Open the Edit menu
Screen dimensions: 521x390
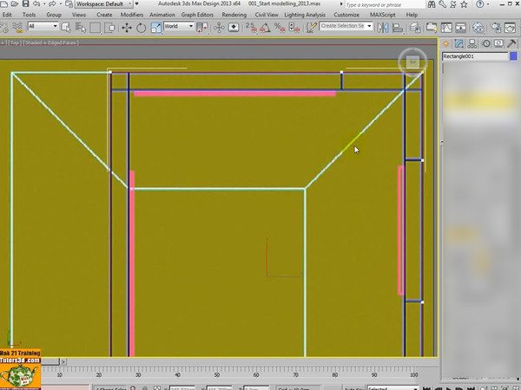pyautogui.click(x=7, y=15)
